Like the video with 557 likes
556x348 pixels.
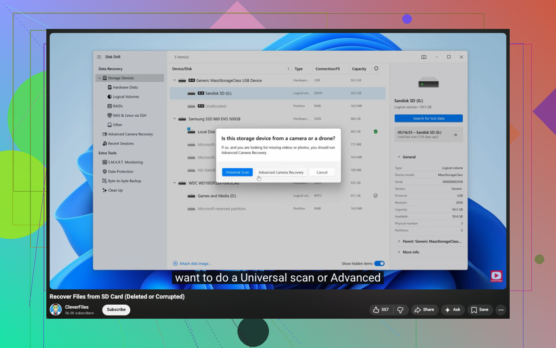381,310
